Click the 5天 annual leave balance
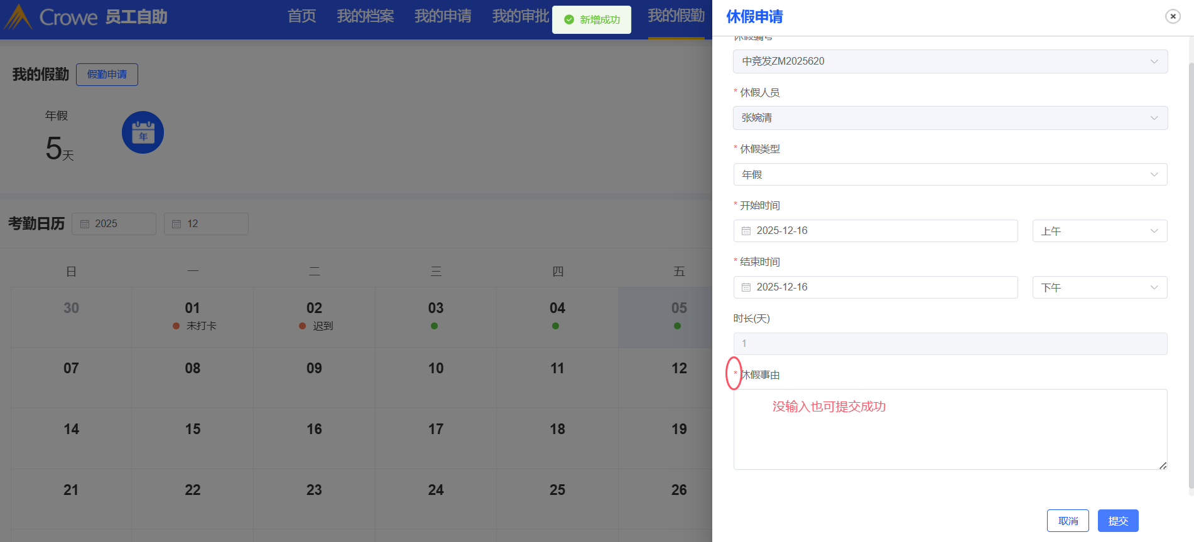The width and height of the screenshot is (1194, 542). tap(60, 149)
